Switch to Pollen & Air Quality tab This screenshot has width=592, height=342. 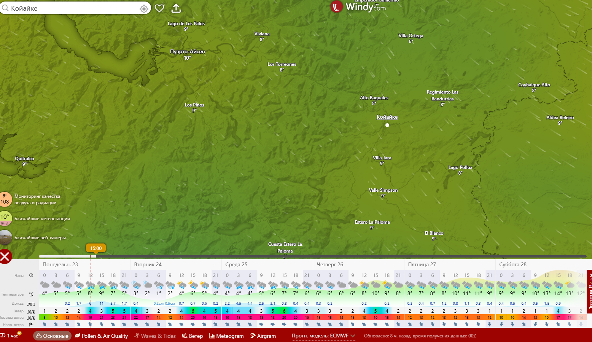pyautogui.click(x=101, y=336)
